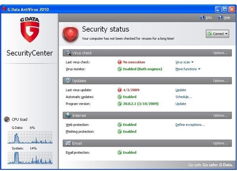Viewport: 237px width, 171px height.
Task: Click green check icon for Email protection
Action: coord(119,152)
